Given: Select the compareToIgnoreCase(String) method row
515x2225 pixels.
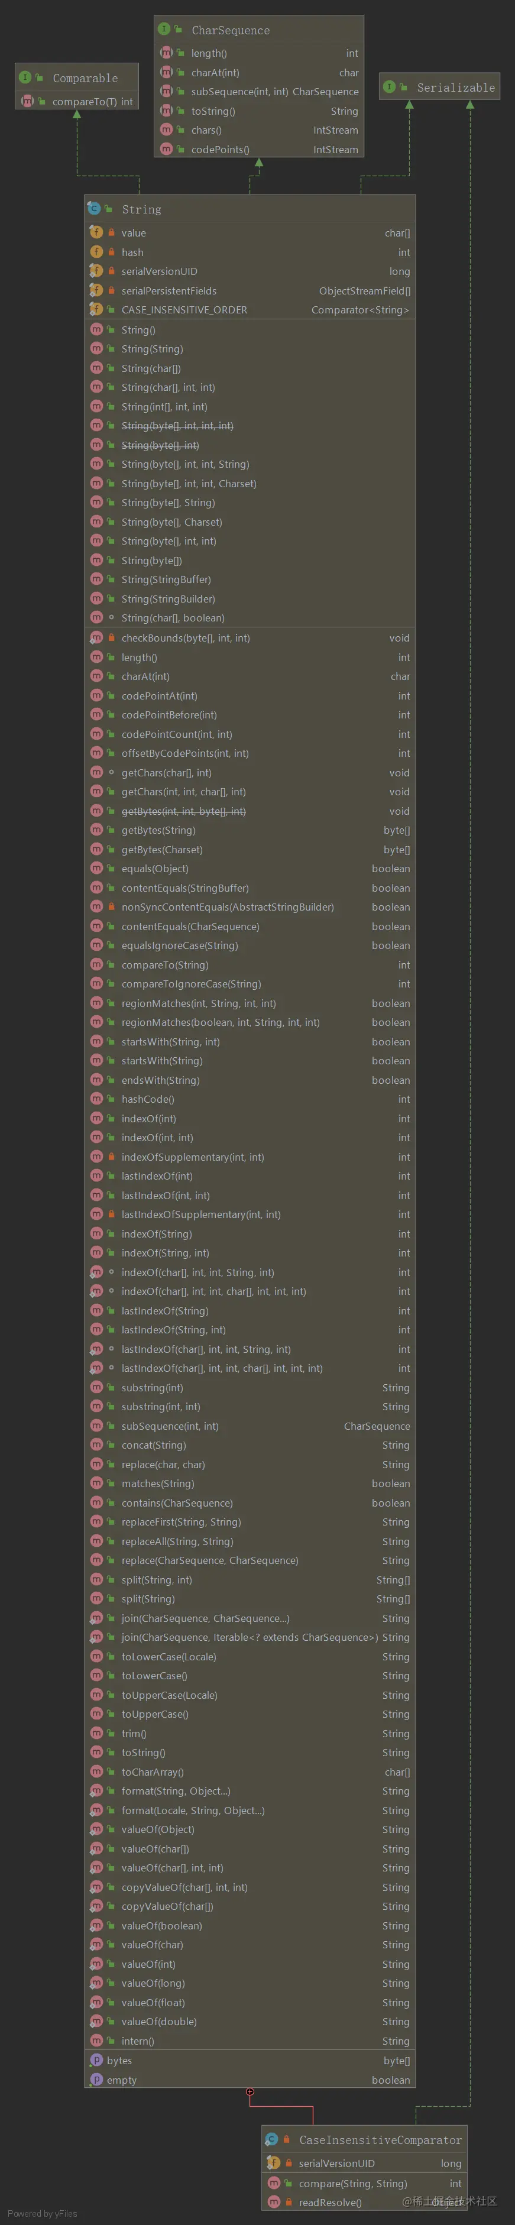Looking at the screenshot, I should (x=250, y=984).
